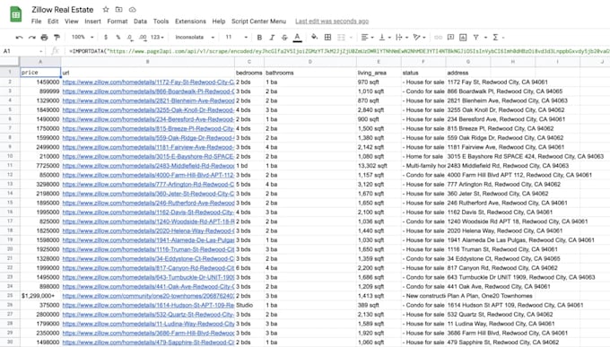Image resolution: width=610 pixels, height=347 pixels.
Task: Click the Zillow Real Estate title
Action: pos(63,10)
